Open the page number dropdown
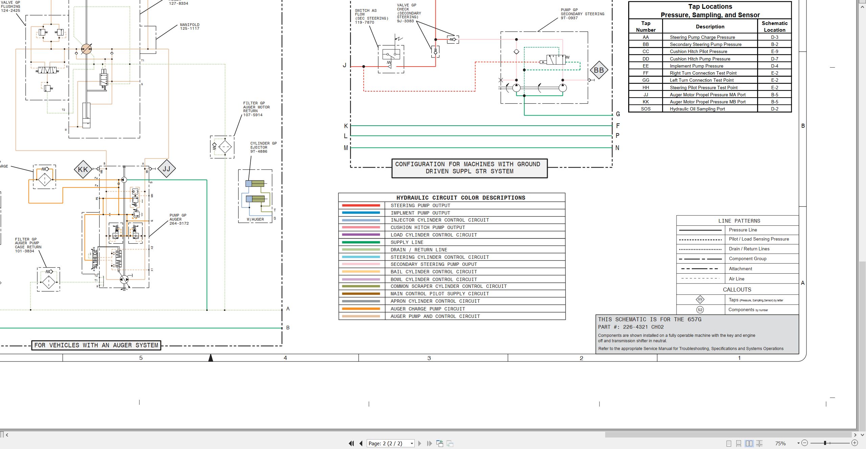 click(x=412, y=444)
